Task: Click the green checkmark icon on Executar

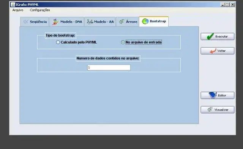Action: pos(210,36)
